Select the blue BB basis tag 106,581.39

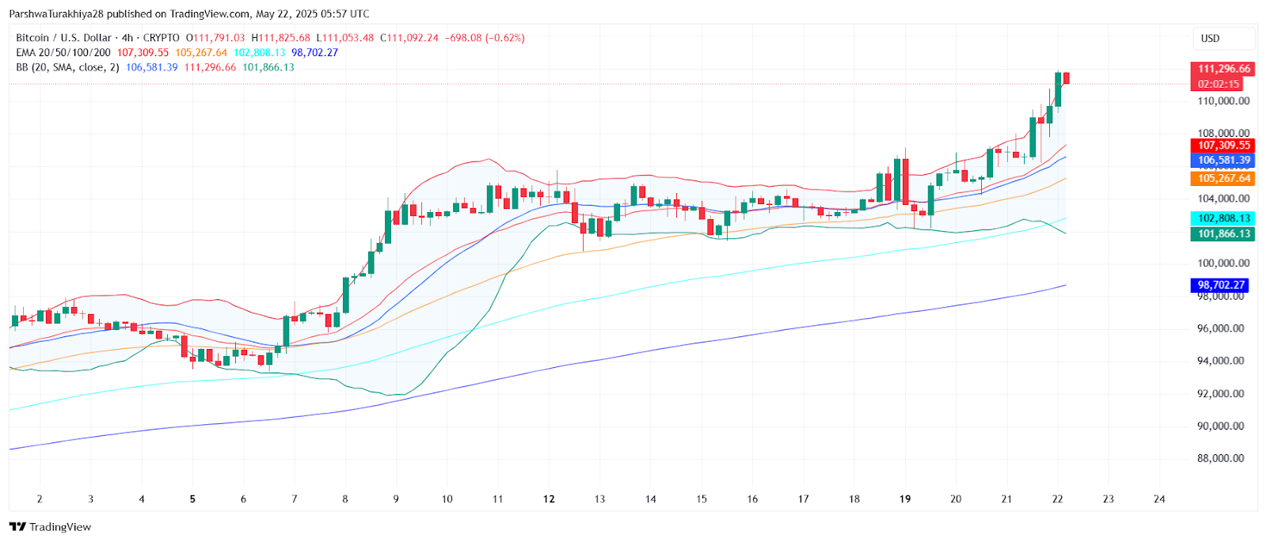(x=1223, y=160)
